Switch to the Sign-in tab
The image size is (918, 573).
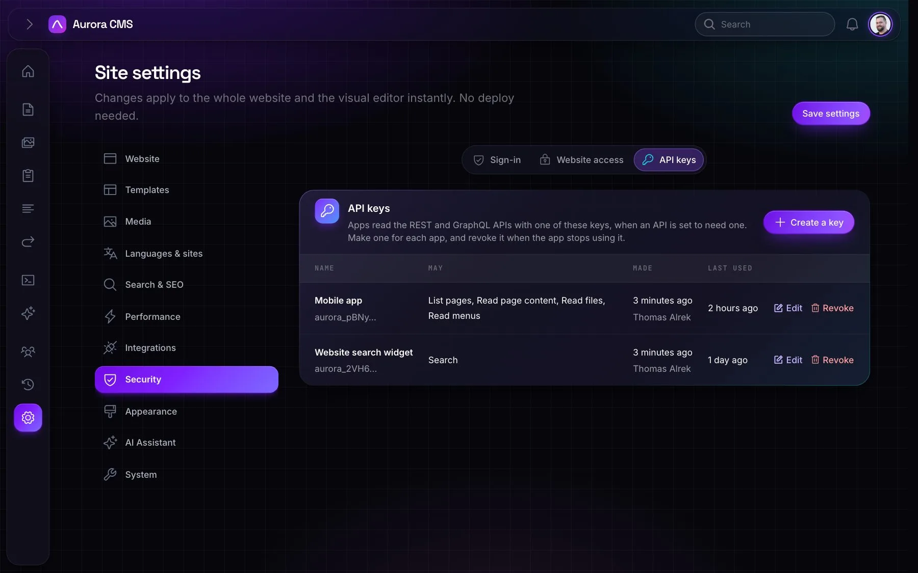497,160
